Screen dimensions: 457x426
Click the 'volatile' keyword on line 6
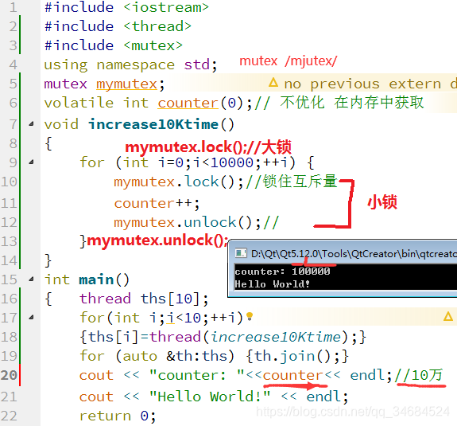[x=79, y=103]
